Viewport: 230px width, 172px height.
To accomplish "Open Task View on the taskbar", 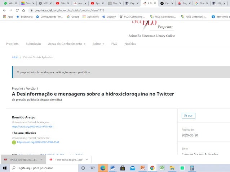I will [93, 168].
